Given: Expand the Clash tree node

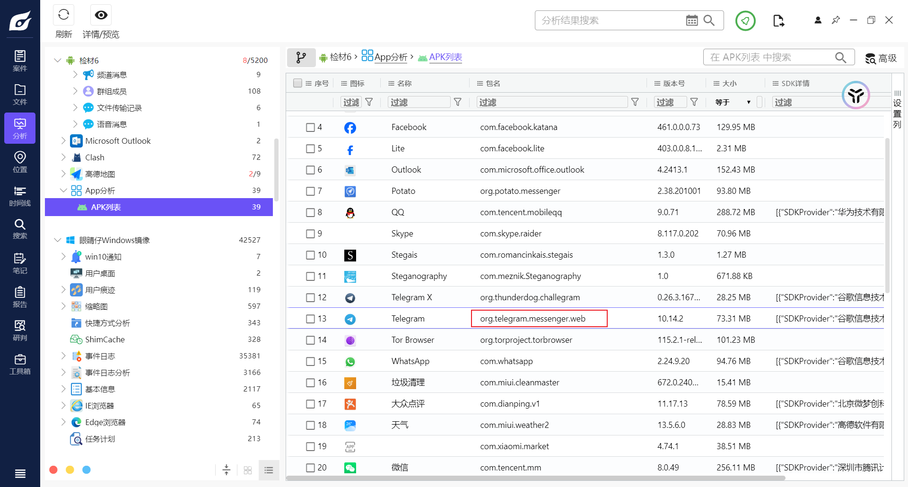Looking at the screenshot, I should click(63, 157).
